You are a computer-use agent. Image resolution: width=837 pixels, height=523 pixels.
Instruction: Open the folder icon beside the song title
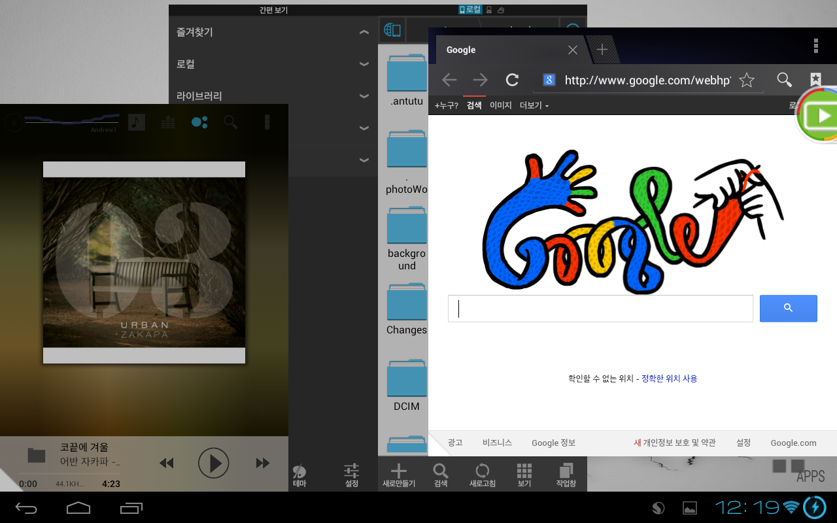[37, 456]
